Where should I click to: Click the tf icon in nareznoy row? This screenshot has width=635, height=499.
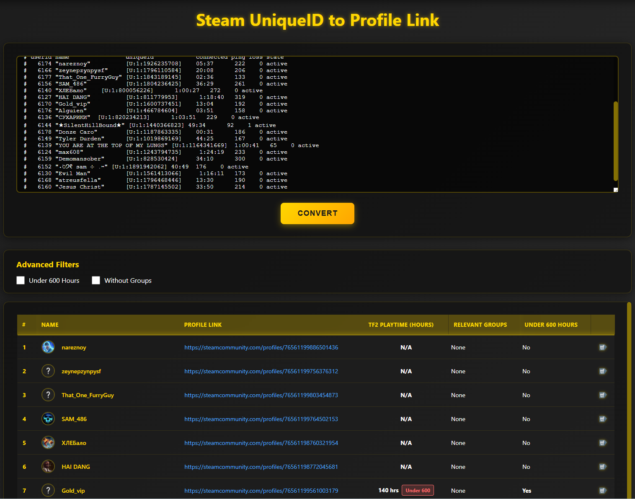coord(602,347)
